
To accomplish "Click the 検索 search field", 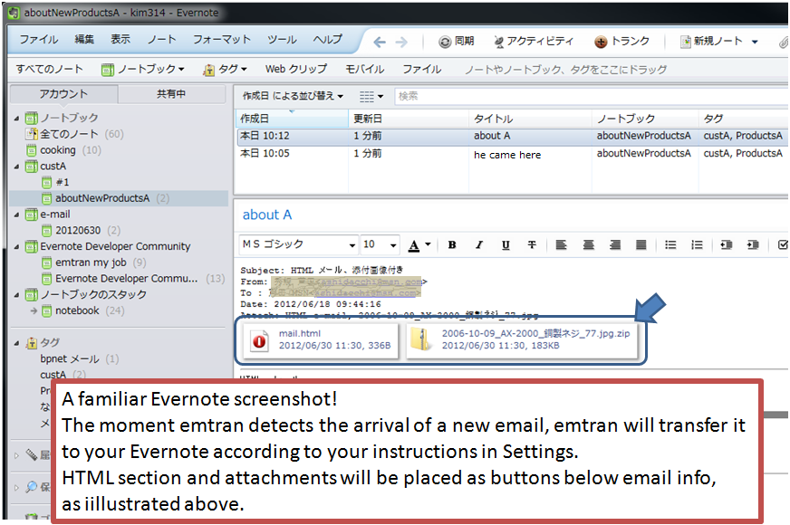I will (x=592, y=96).
